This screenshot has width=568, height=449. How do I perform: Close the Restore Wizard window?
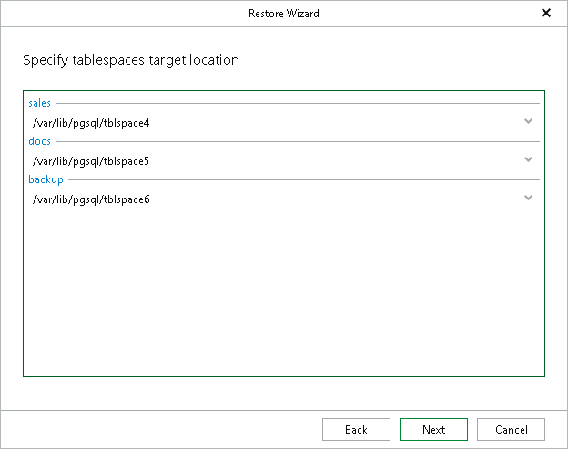546,14
